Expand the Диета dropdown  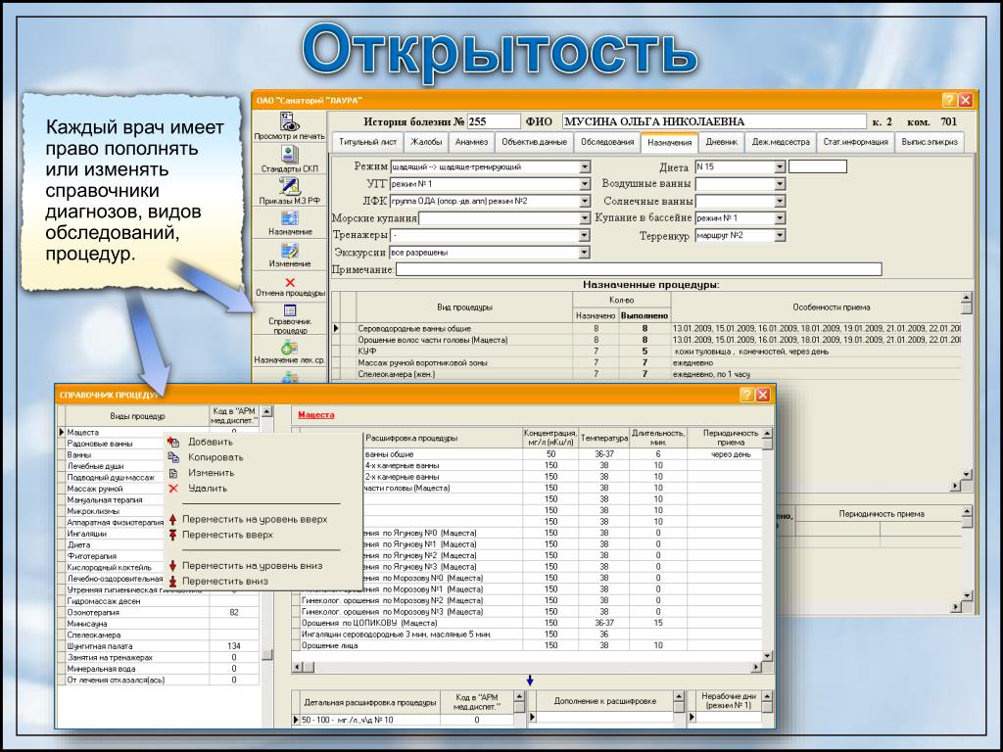(x=779, y=166)
